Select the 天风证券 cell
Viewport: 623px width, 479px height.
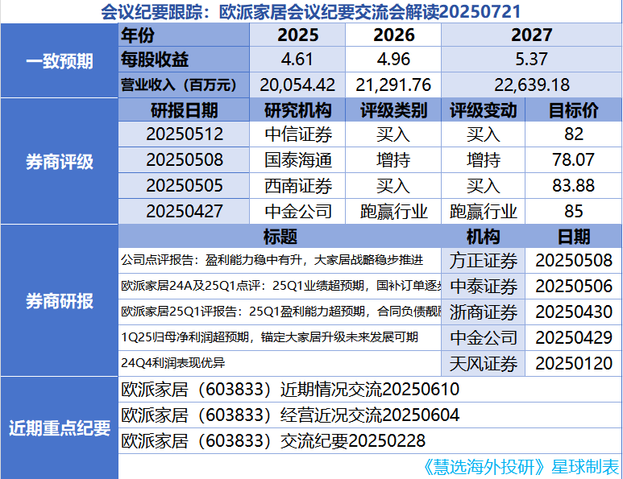click(x=483, y=363)
